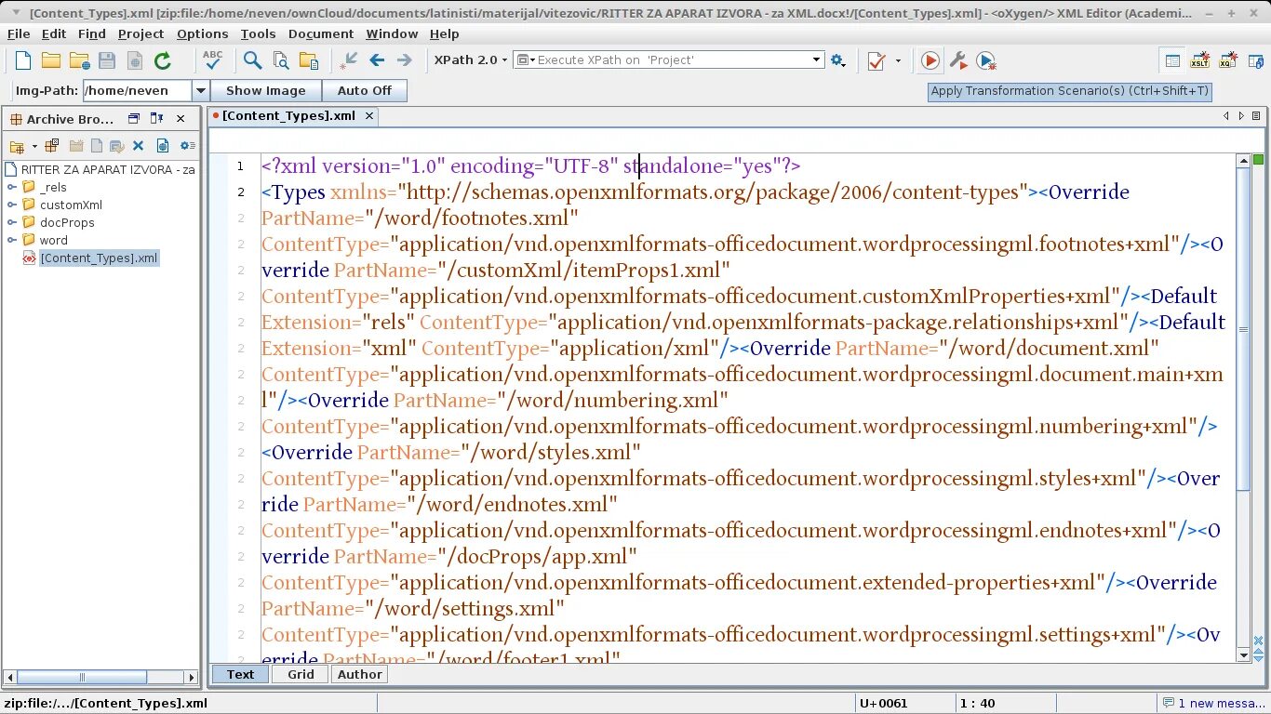
Task: Open the File menu
Action: tap(19, 33)
